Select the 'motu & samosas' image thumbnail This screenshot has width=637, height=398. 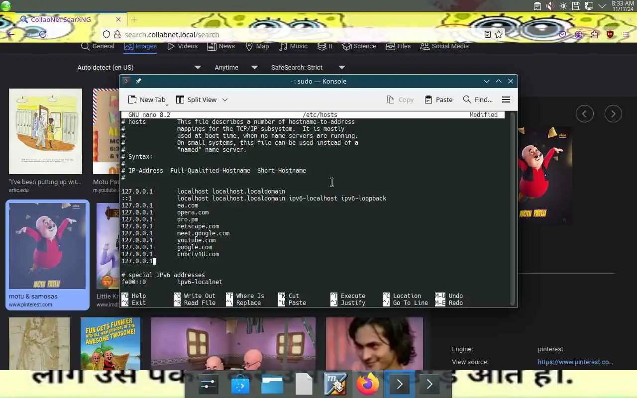tap(47, 246)
